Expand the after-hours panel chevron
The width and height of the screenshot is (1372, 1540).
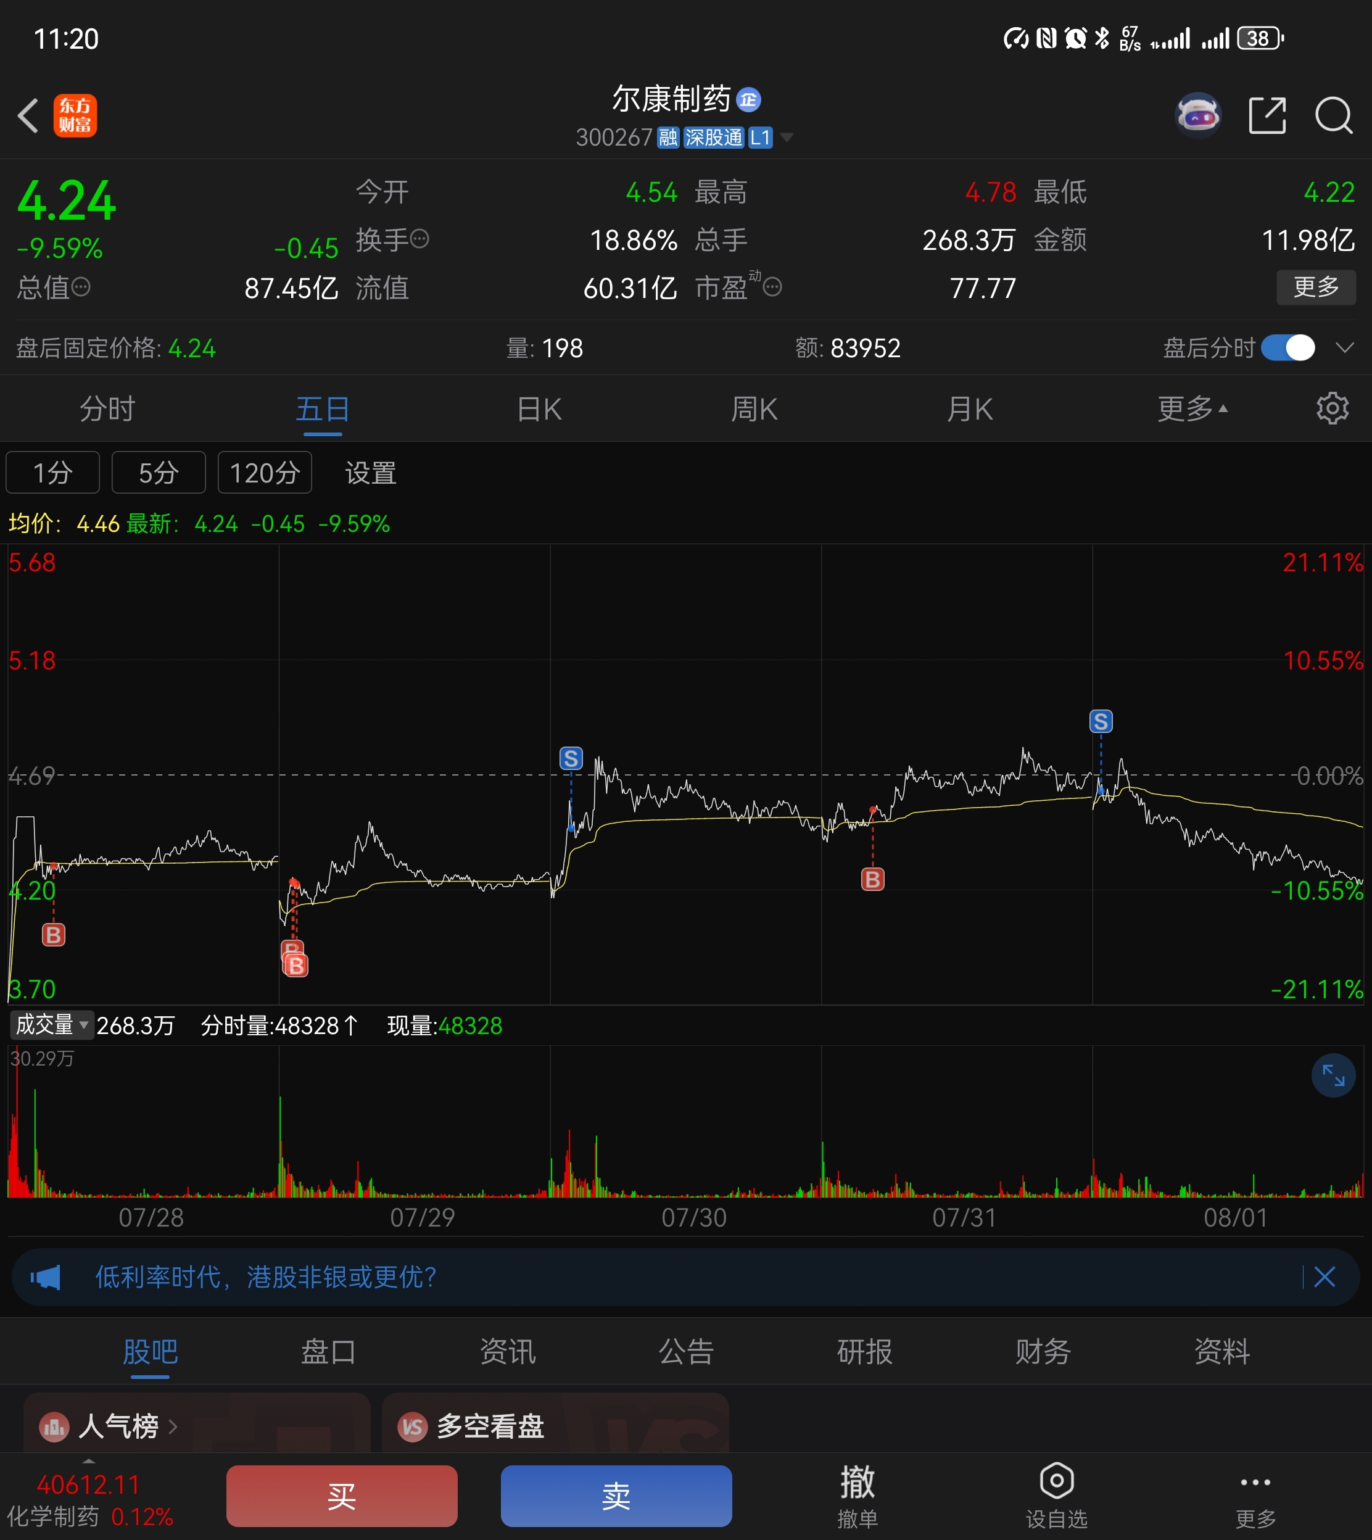click(x=1344, y=347)
